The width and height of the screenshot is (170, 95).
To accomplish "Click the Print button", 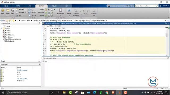I will (x=19, y=15).
